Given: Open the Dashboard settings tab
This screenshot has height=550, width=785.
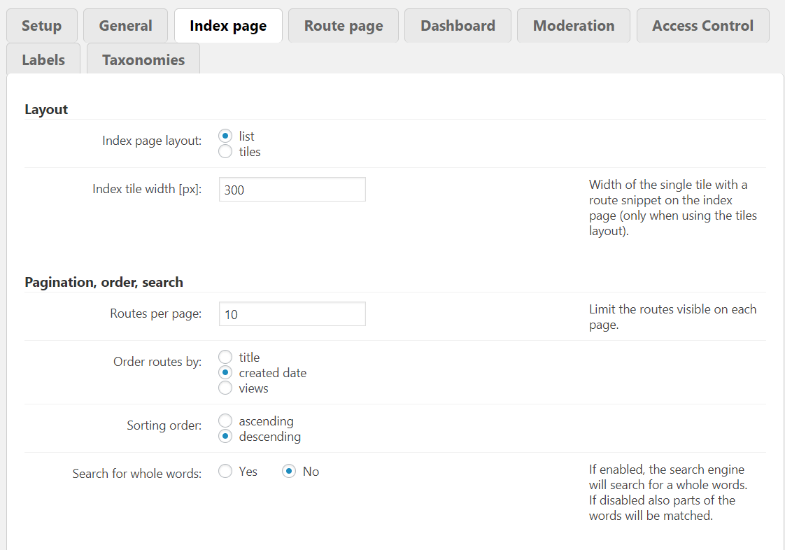Looking at the screenshot, I should [458, 26].
